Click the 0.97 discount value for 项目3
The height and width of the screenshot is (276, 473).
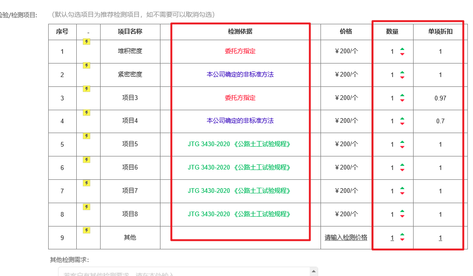(440, 98)
